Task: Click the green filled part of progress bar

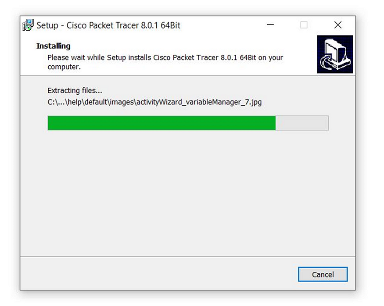Action: coord(161,123)
